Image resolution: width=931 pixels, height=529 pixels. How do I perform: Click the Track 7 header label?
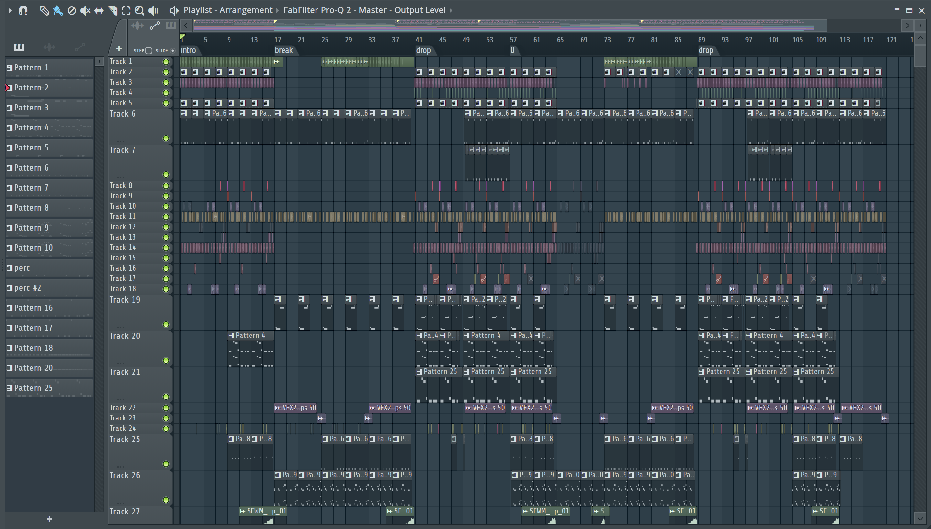coord(122,150)
